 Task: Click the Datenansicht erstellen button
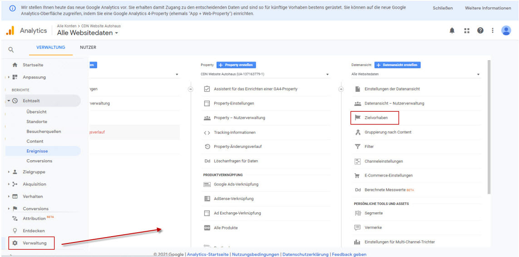point(397,65)
